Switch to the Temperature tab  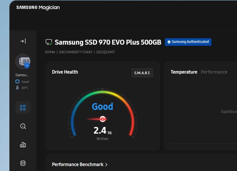[184, 72]
